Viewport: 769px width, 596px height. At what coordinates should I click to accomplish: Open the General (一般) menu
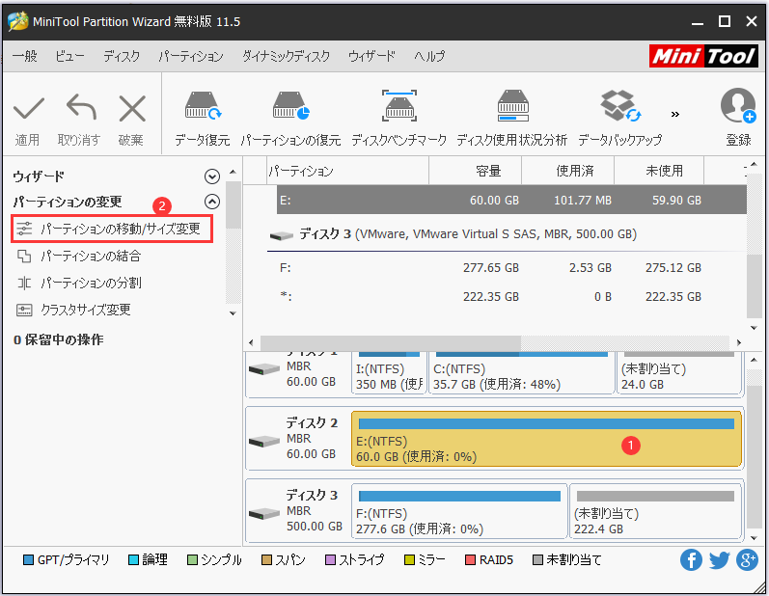tap(24, 56)
